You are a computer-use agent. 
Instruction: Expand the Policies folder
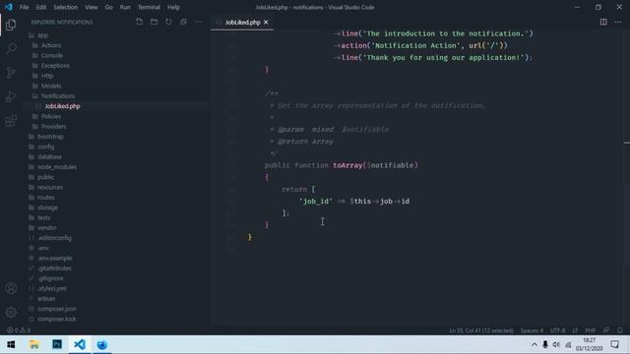pos(51,116)
